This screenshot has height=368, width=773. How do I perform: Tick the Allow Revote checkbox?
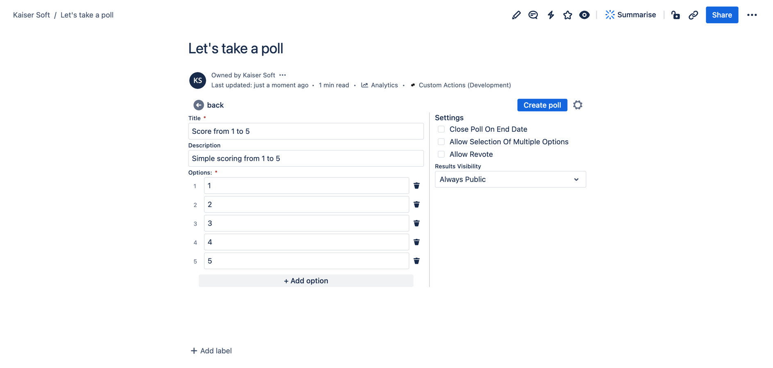(441, 155)
